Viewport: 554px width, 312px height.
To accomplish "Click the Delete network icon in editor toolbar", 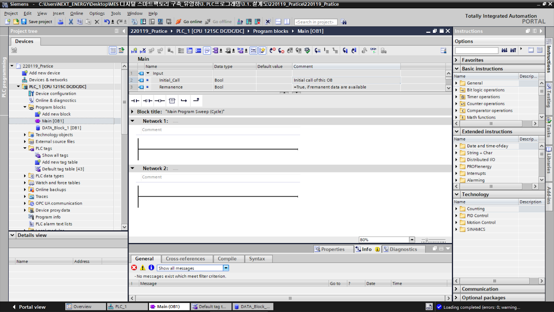I will (x=143, y=51).
